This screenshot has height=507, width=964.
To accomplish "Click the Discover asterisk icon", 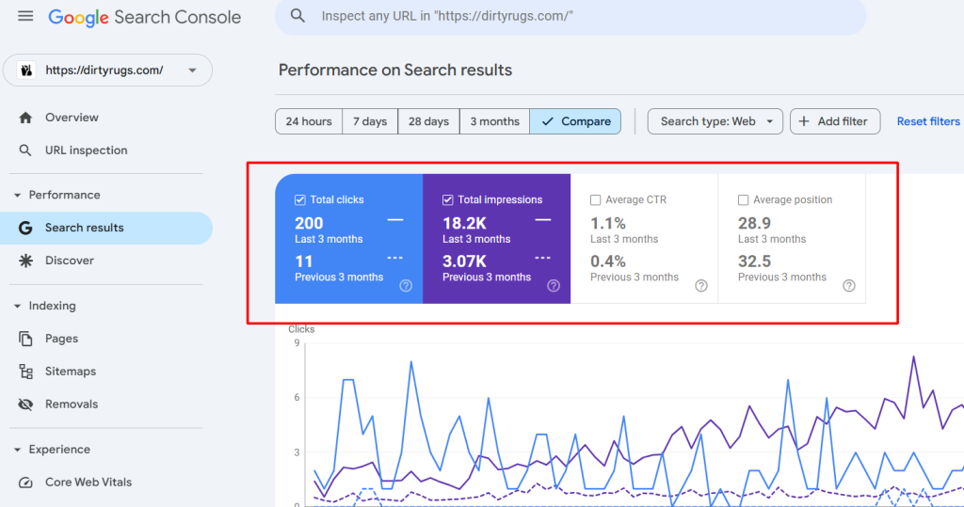I will pyautogui.click(x=26, y=261).
